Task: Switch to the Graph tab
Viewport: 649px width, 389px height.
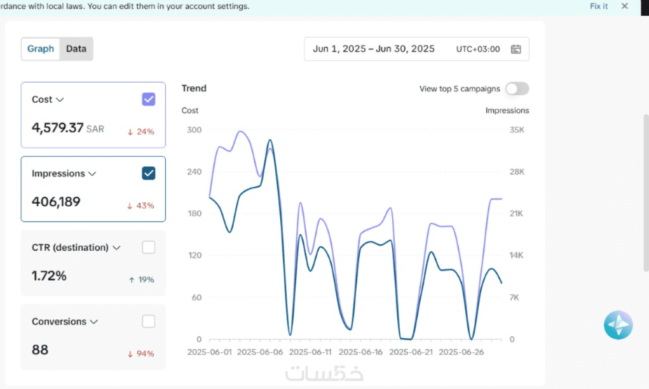Action: click(41, 49)
